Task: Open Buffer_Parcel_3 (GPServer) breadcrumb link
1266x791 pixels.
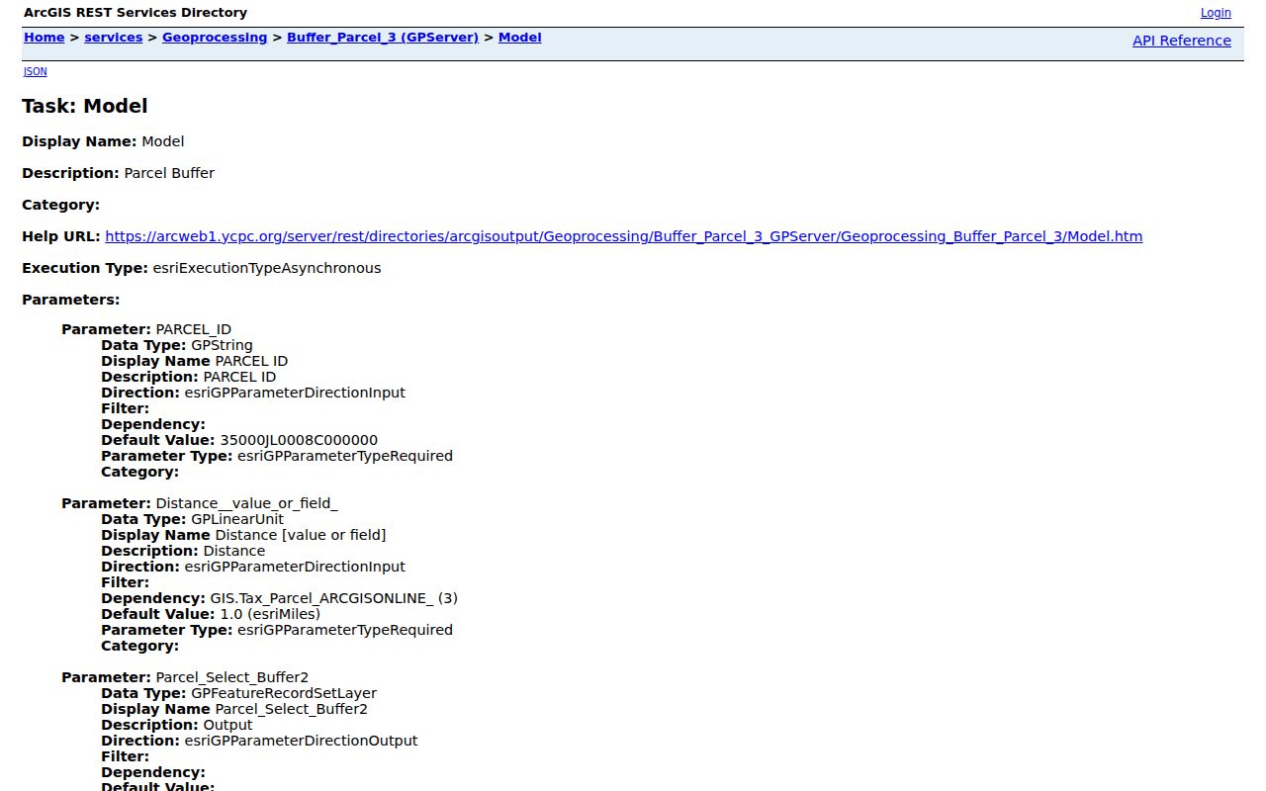Action: pyautogui.click(x=383, y=38)
